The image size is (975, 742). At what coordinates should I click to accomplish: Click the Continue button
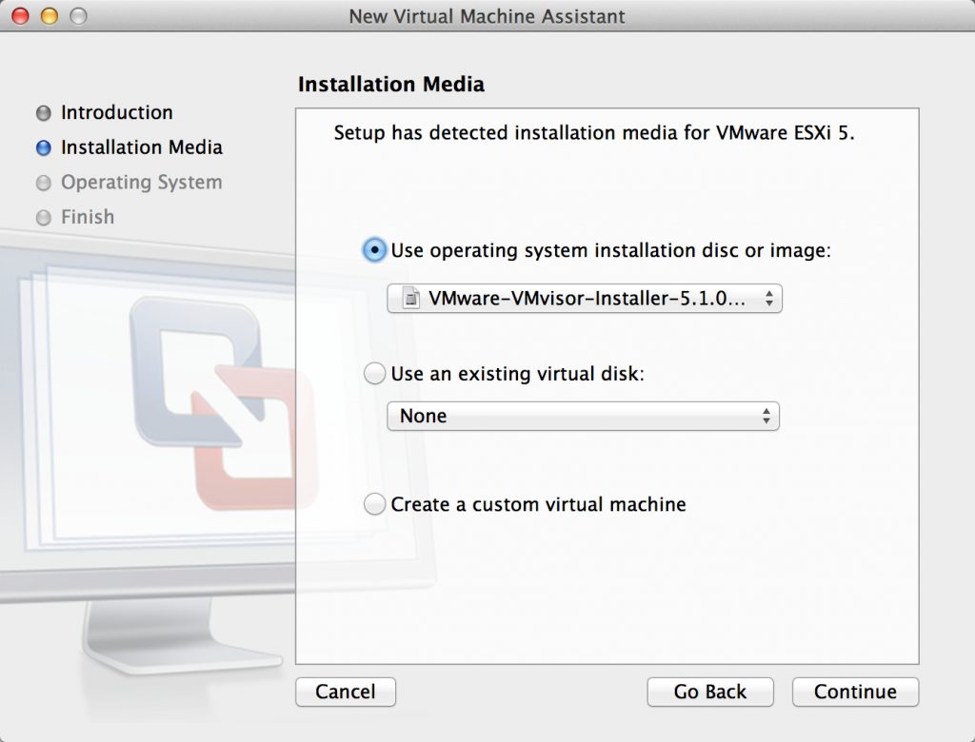(855, 692)
